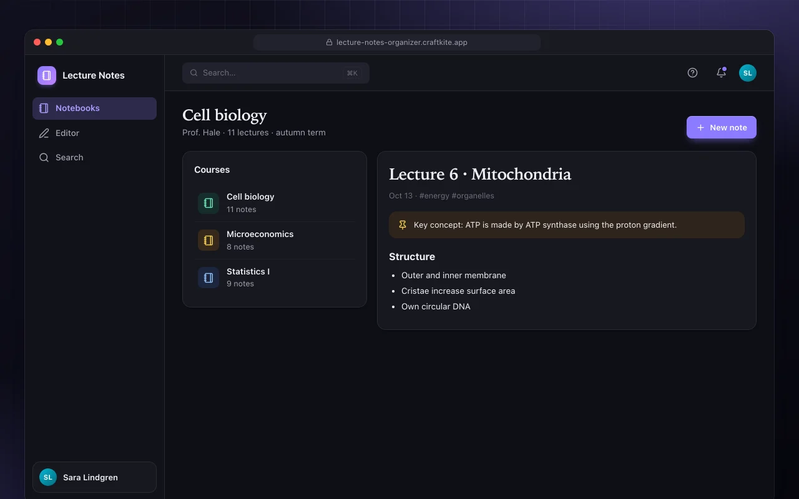Viewport: 799px width, 499px height.
Task: Click the Notebooks sidebar icon
Action: tap(44, 109)
